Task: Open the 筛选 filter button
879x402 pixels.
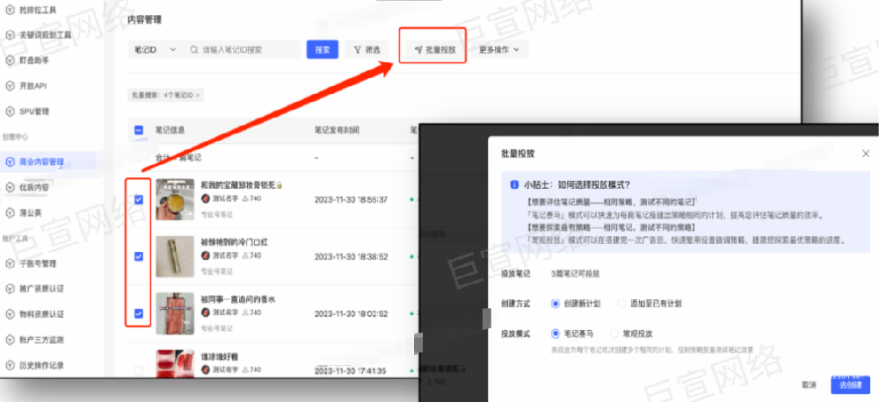Action: click(x=367, y=49)
